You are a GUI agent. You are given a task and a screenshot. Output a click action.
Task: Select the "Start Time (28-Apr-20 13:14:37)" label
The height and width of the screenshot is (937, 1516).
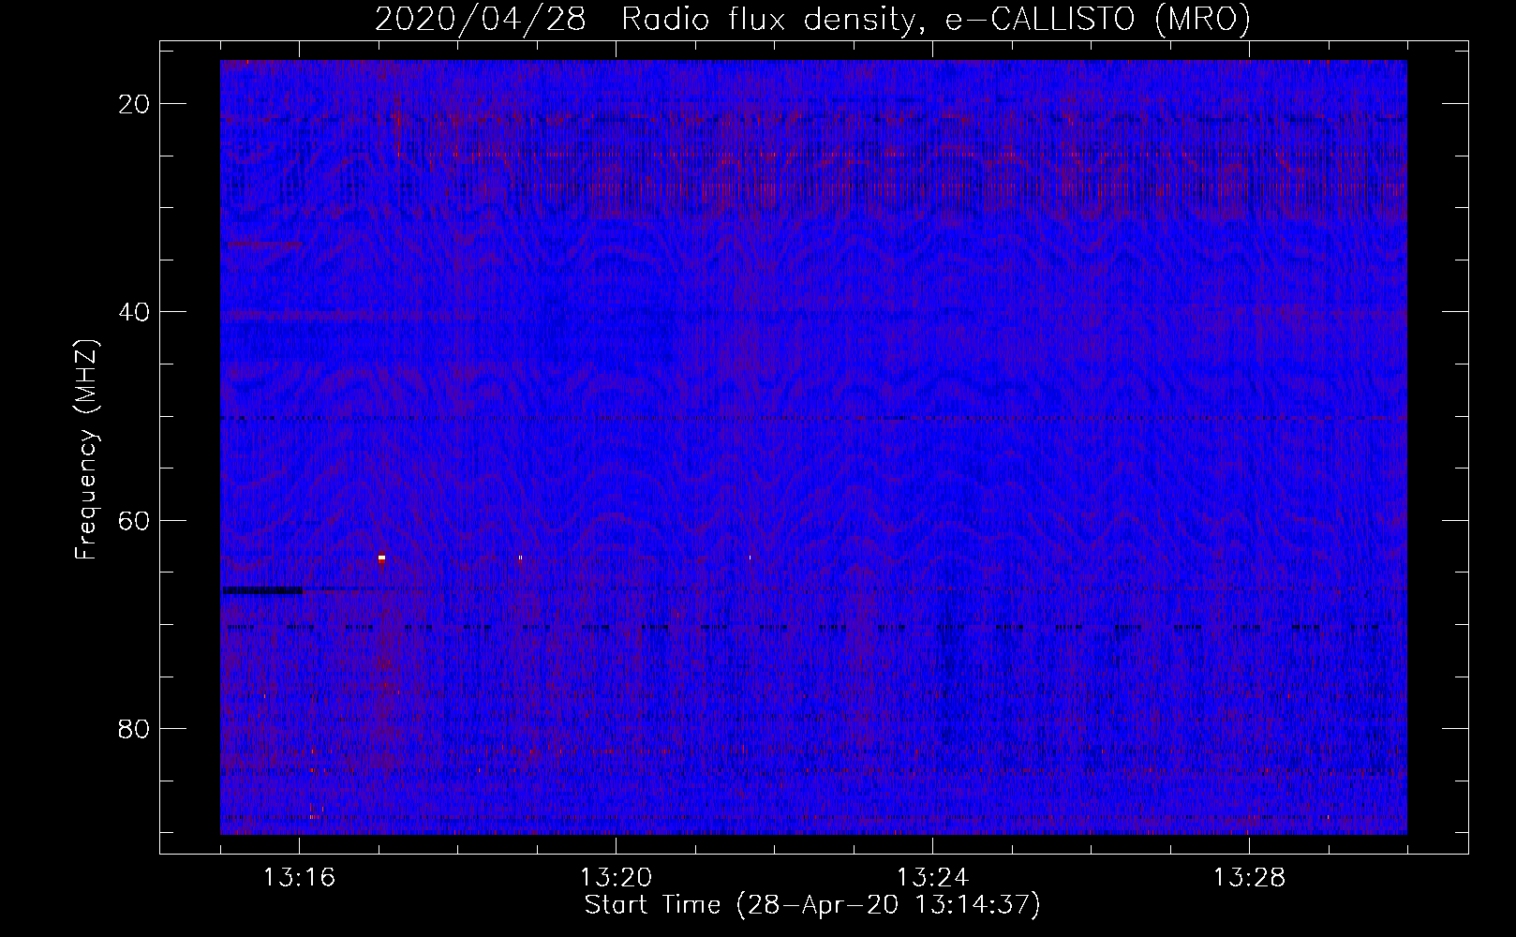[x=812, y=905]
